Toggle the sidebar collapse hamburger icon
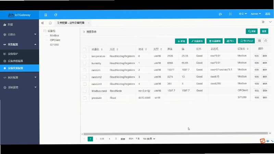The image size is (274, 154). [x=46, y=15]
